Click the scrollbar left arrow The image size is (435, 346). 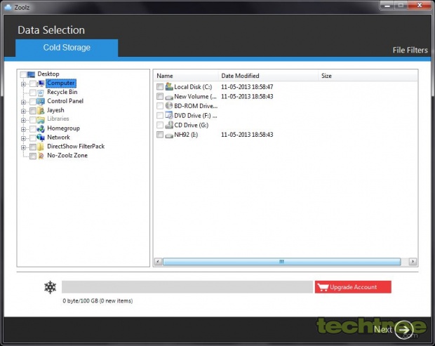(158, 261)
